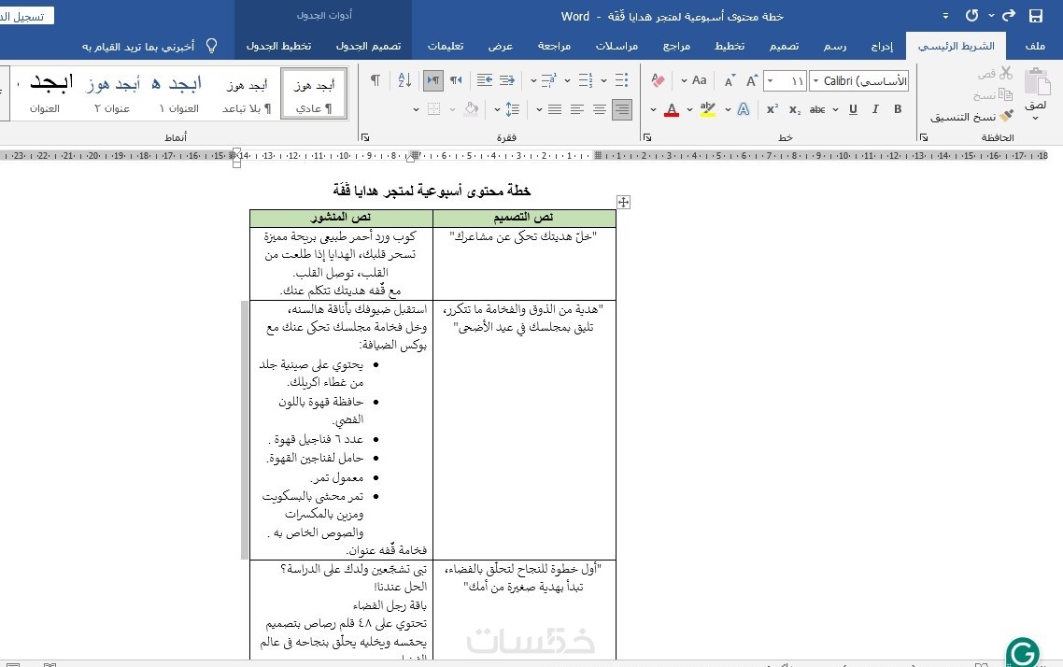Click the table move handle icon
The width and height of the screenshot is (1063, 667).
tap(623, 202)
